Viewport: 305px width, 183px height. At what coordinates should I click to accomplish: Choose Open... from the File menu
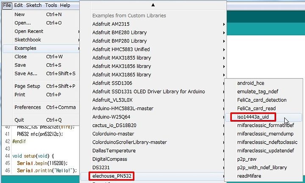tap(41, 23)
